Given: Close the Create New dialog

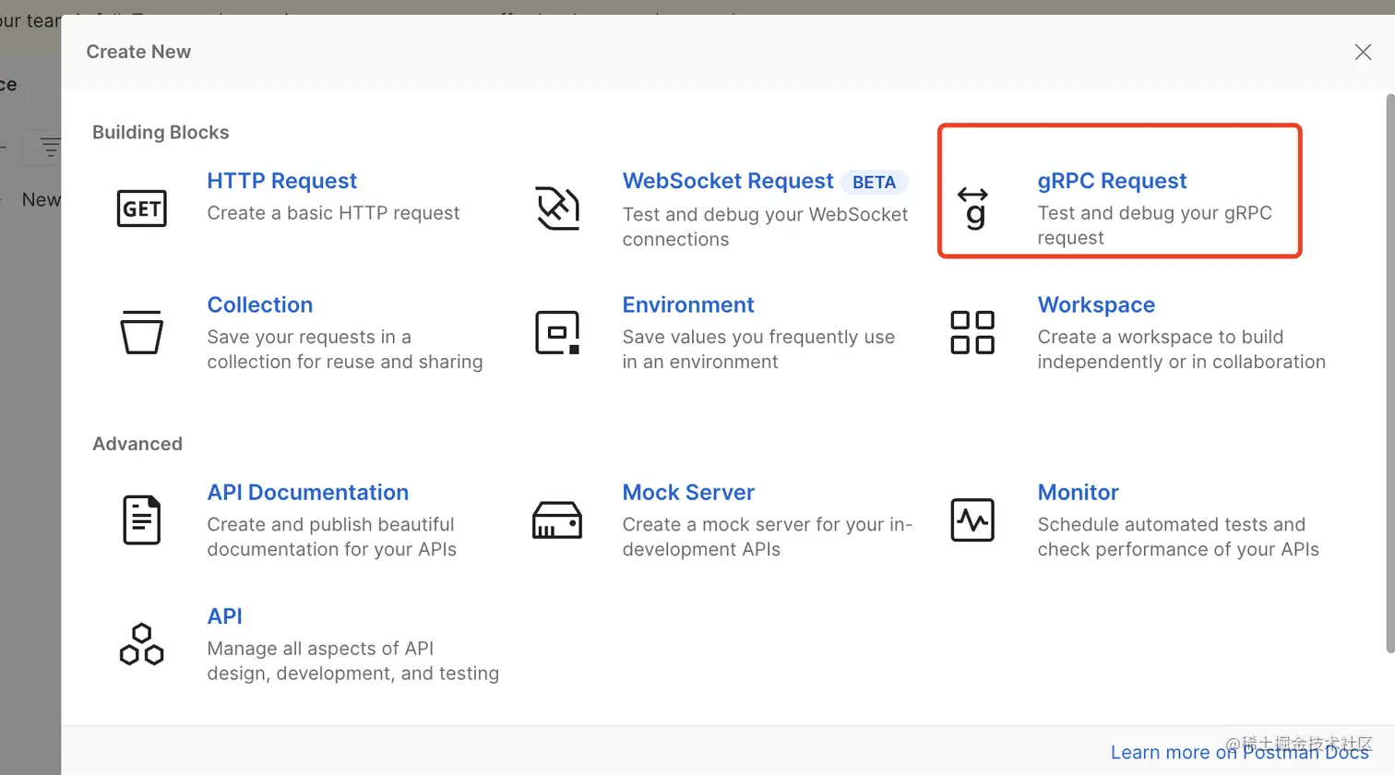Looking at the screenshot, I should (x=1363, y=52).
